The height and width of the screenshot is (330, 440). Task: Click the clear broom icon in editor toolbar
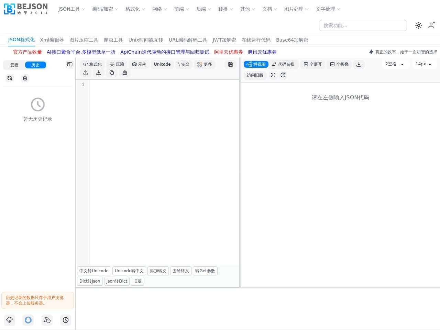[125, 73]
